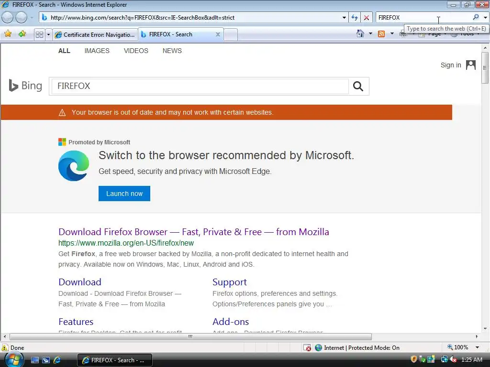Click the Launch now button
Viewport: 490px width, 367px height.
[x=124, y=194]
